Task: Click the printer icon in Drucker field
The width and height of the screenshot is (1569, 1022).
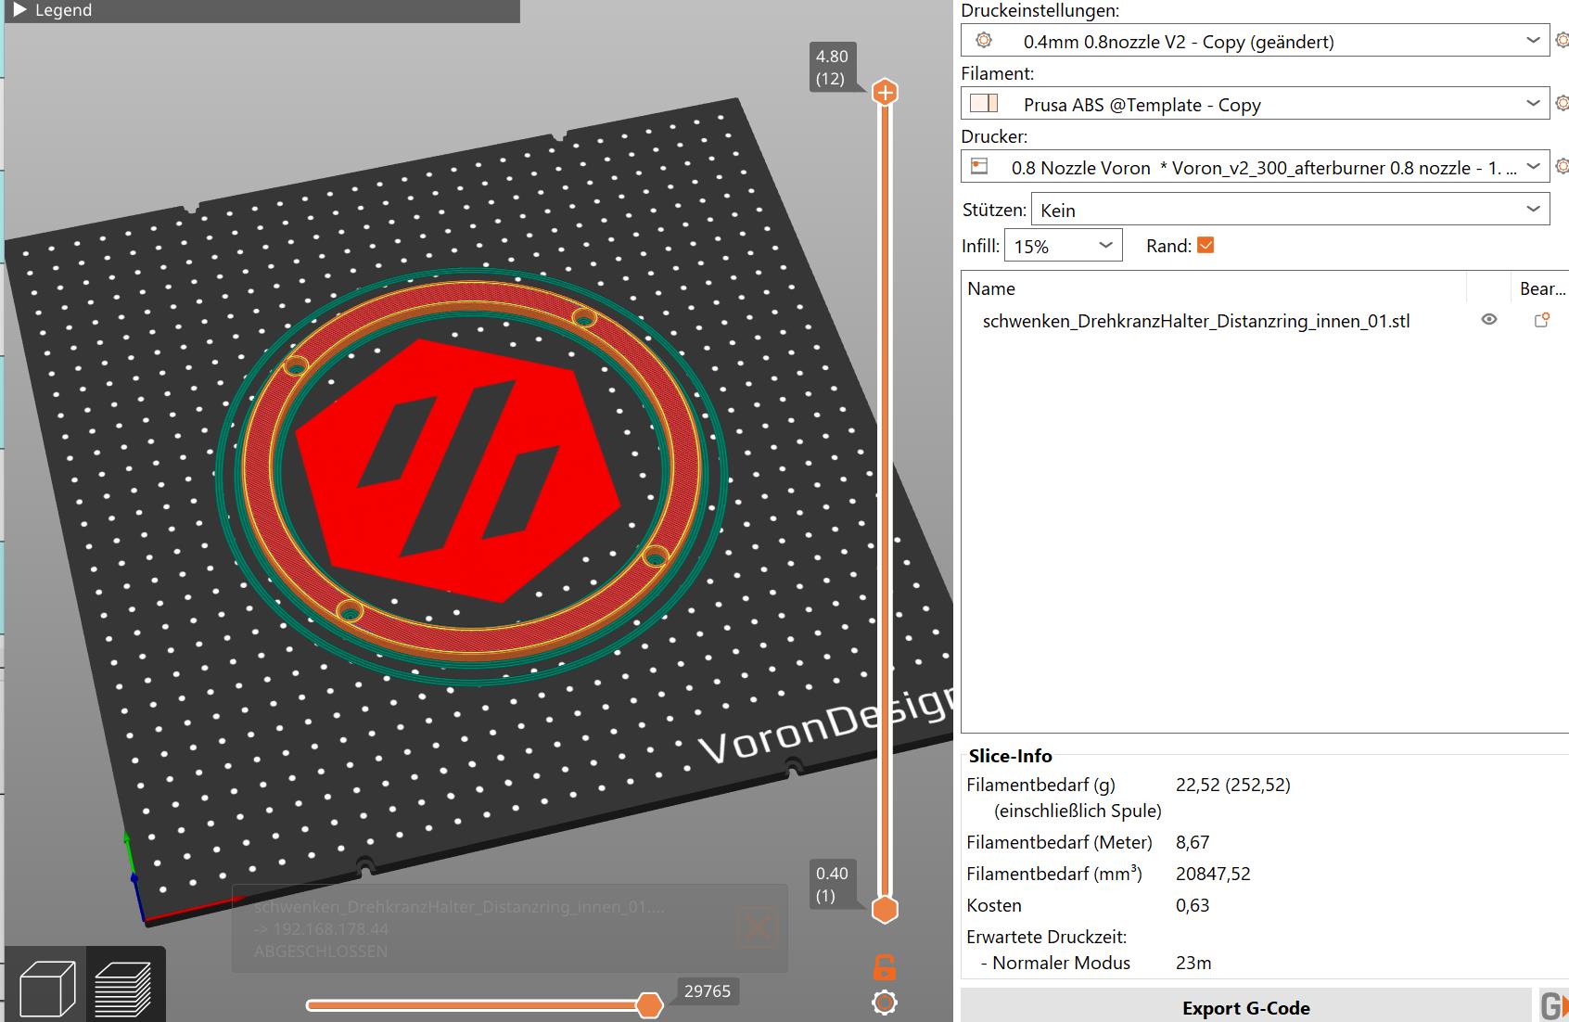Action: [x=979, y=166]
